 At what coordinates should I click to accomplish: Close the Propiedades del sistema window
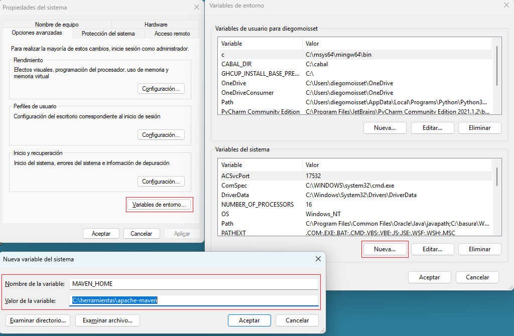click(x=196, y=8)
